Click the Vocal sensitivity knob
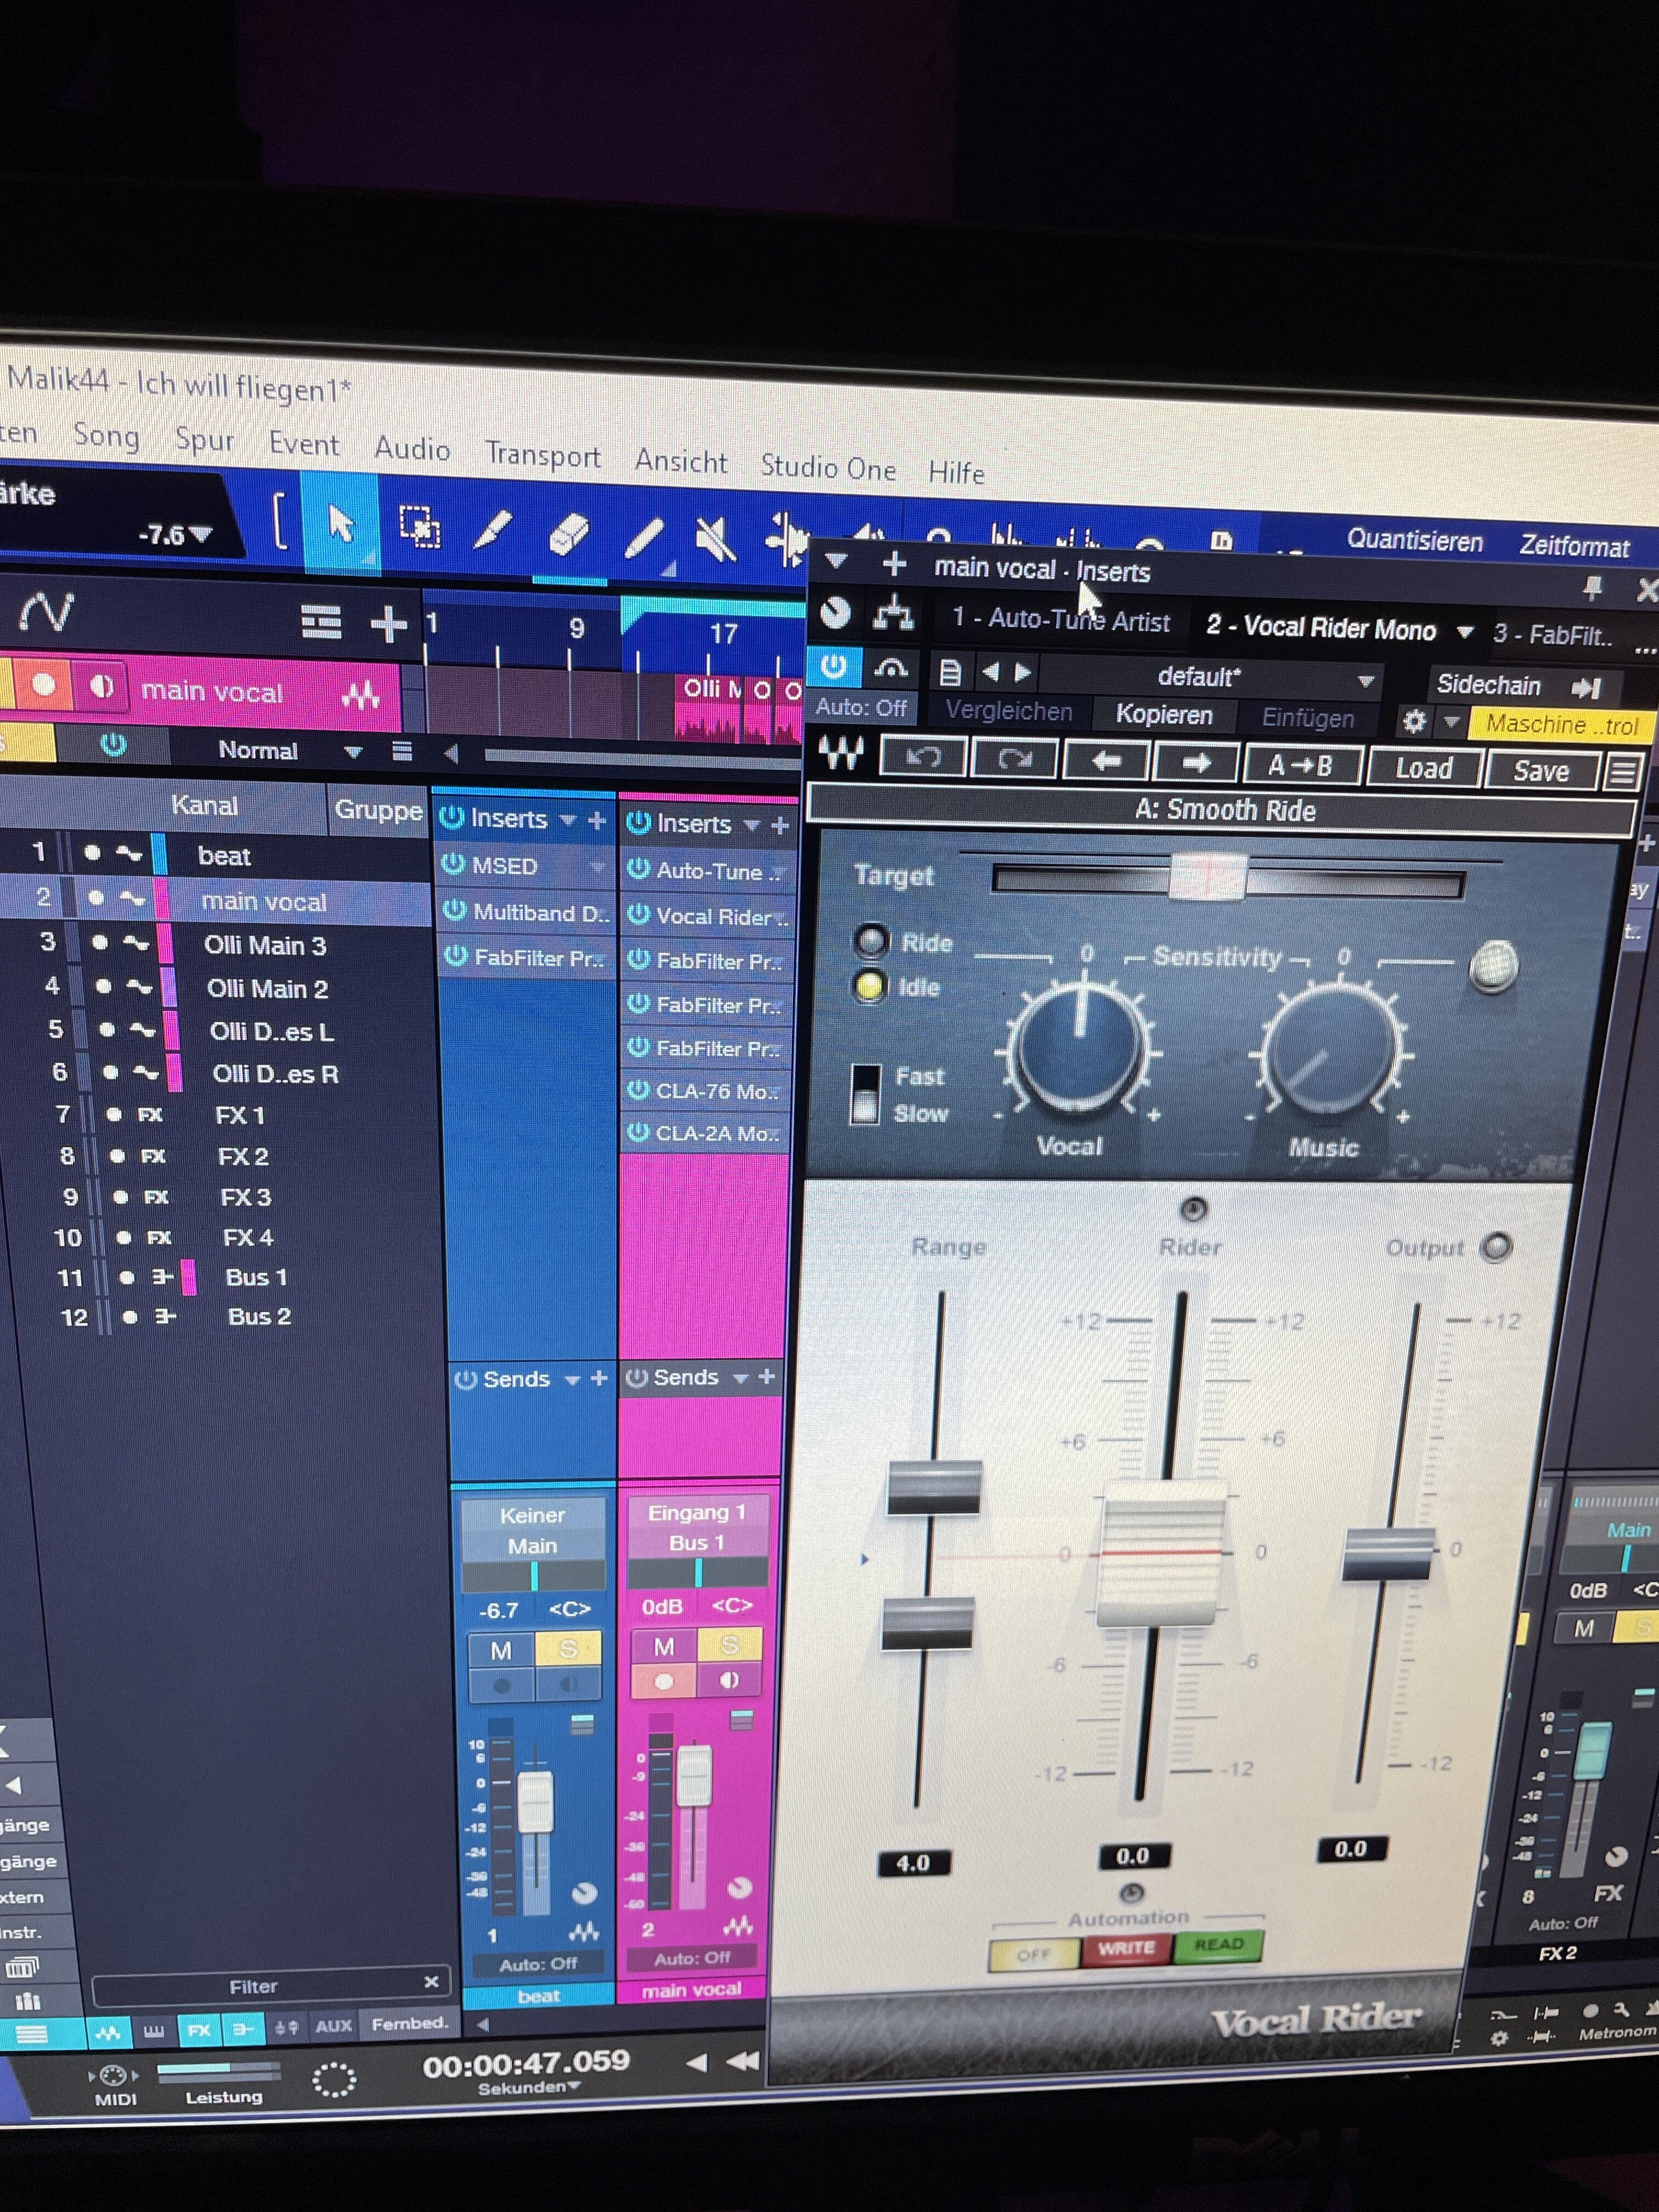 pos(1080,1048)
